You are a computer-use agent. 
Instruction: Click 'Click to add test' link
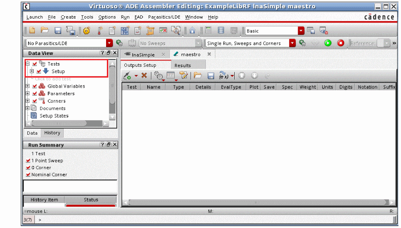53,79
